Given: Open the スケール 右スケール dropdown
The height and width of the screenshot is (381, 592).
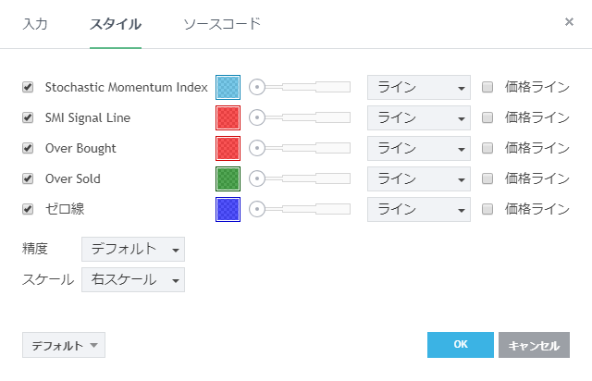Looking at the screenshot, I should click(133, 280).
